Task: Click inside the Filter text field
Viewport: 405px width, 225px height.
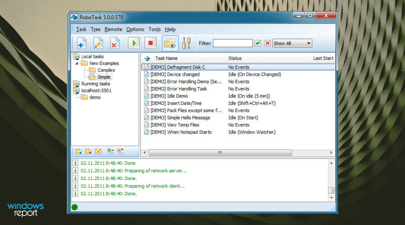Action: 233,43
